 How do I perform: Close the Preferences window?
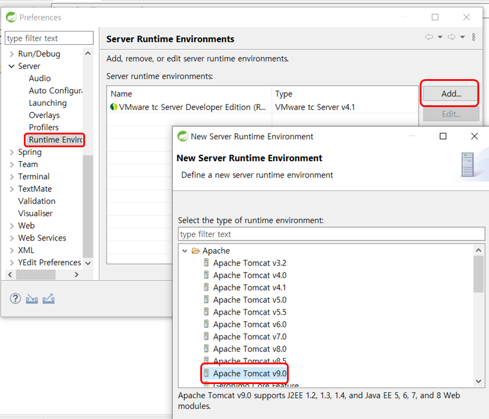[466, 17]
